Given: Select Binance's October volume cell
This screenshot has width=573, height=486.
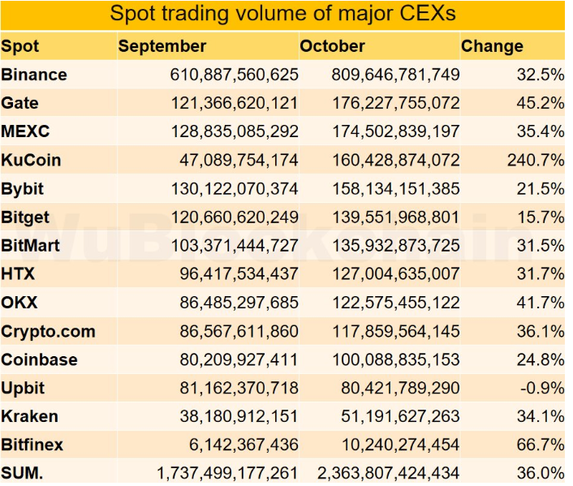Looking at the screenshot, I should pos(395,75).
